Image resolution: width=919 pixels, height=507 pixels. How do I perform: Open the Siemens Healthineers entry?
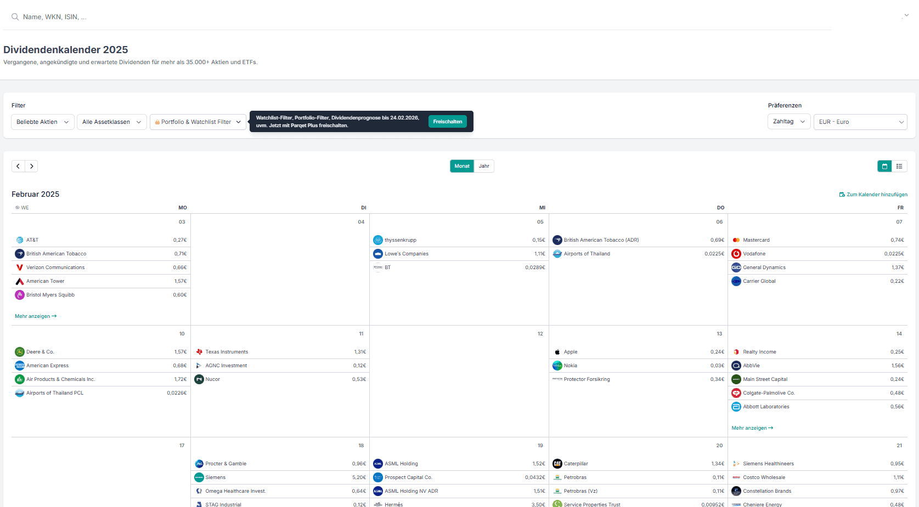point(817,464)
